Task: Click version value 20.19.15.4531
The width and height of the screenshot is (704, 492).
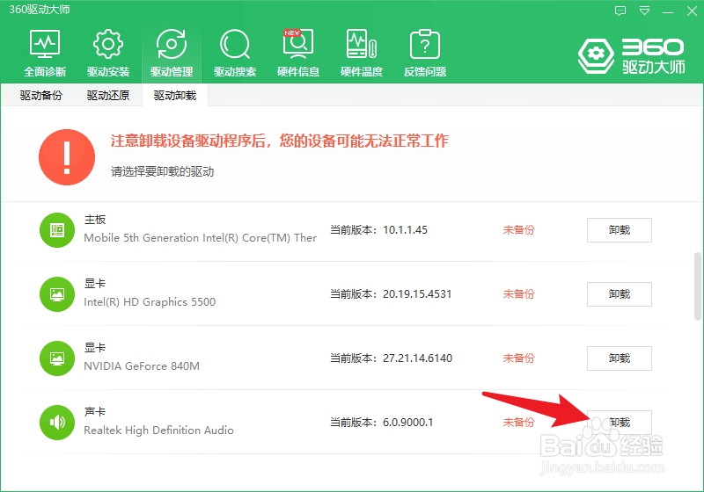Action: click(417, 294)
